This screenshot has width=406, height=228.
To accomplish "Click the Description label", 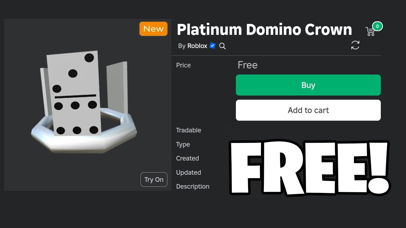I will point(193,187).
